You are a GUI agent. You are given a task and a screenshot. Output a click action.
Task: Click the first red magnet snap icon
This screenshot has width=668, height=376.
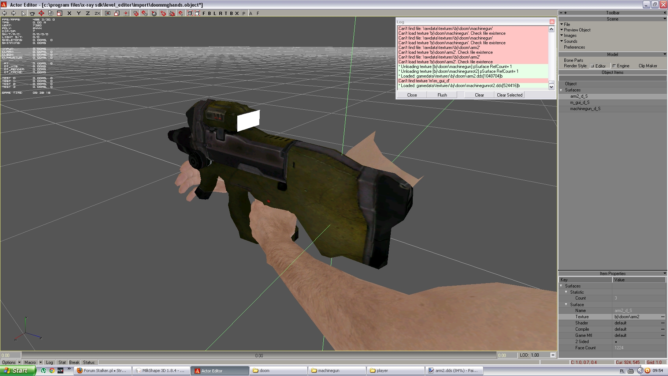[136, 13]
